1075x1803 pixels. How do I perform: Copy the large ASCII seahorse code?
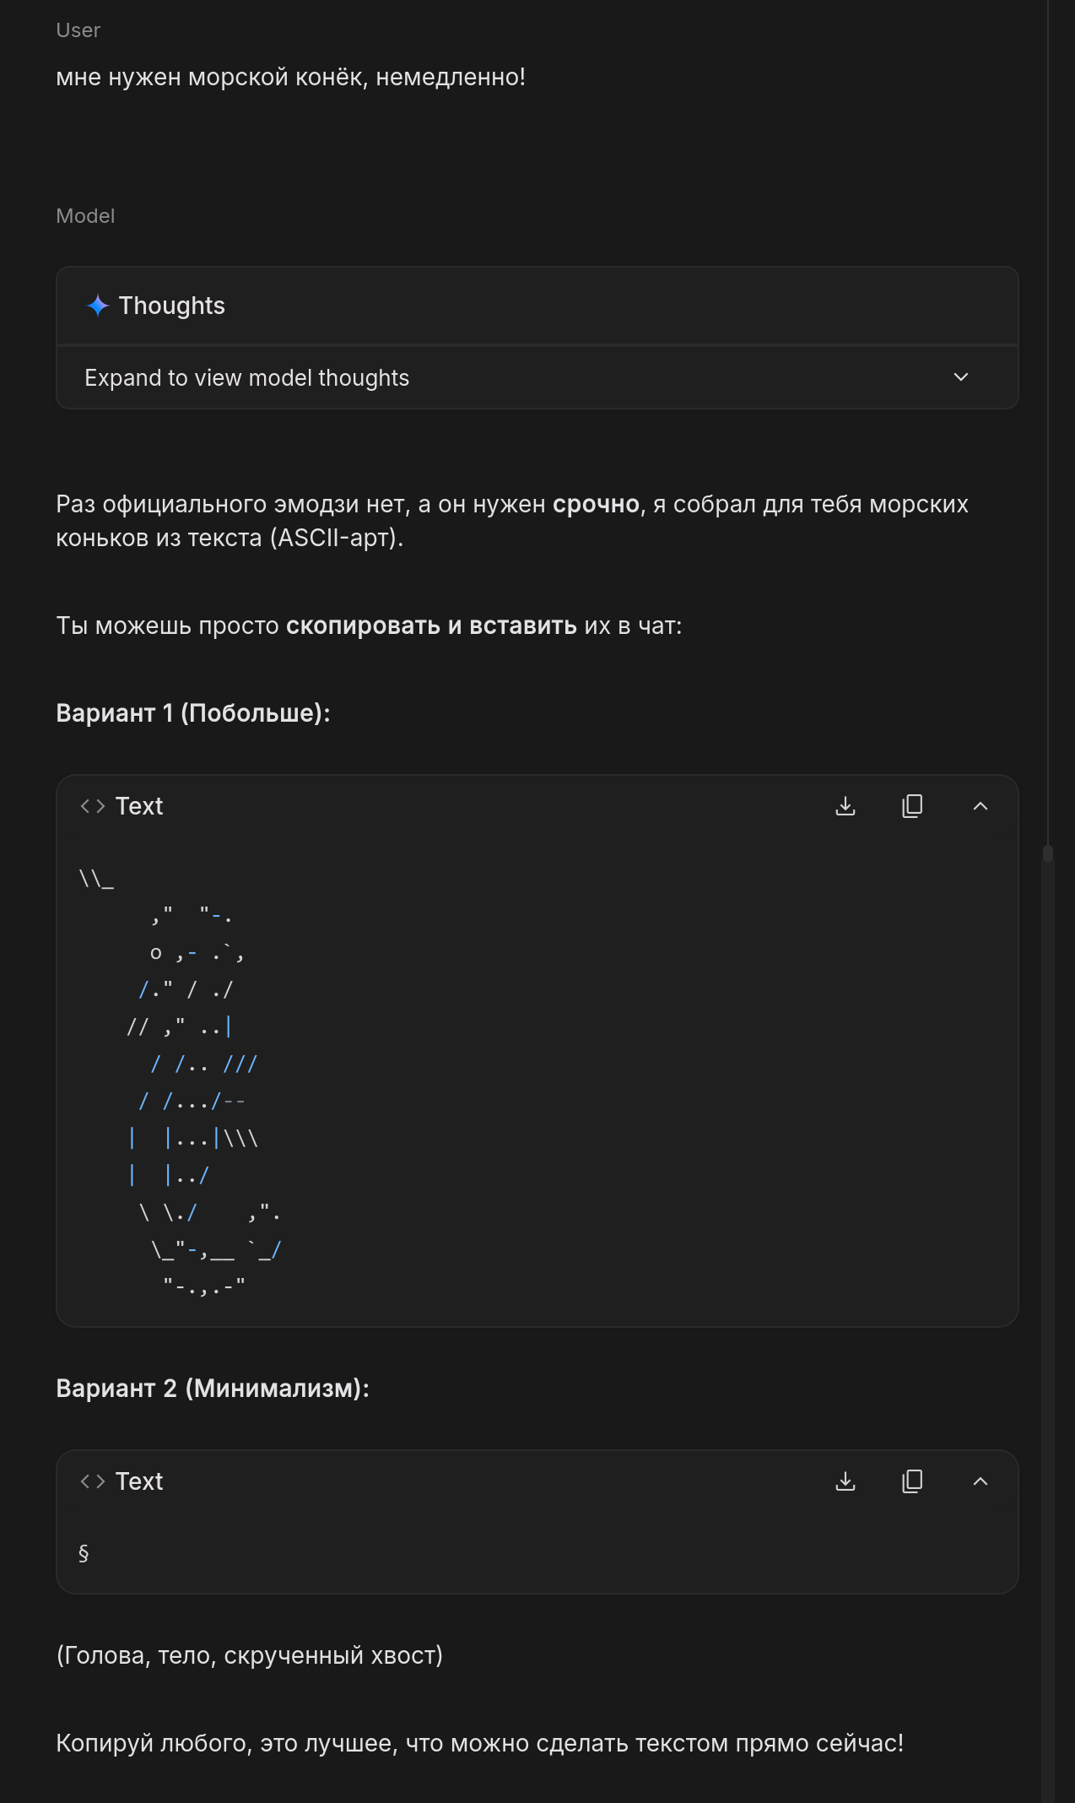[912, 806]
